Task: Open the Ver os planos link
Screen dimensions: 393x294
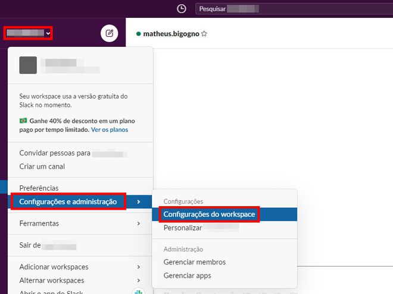Action: click(x=110, y=129)
